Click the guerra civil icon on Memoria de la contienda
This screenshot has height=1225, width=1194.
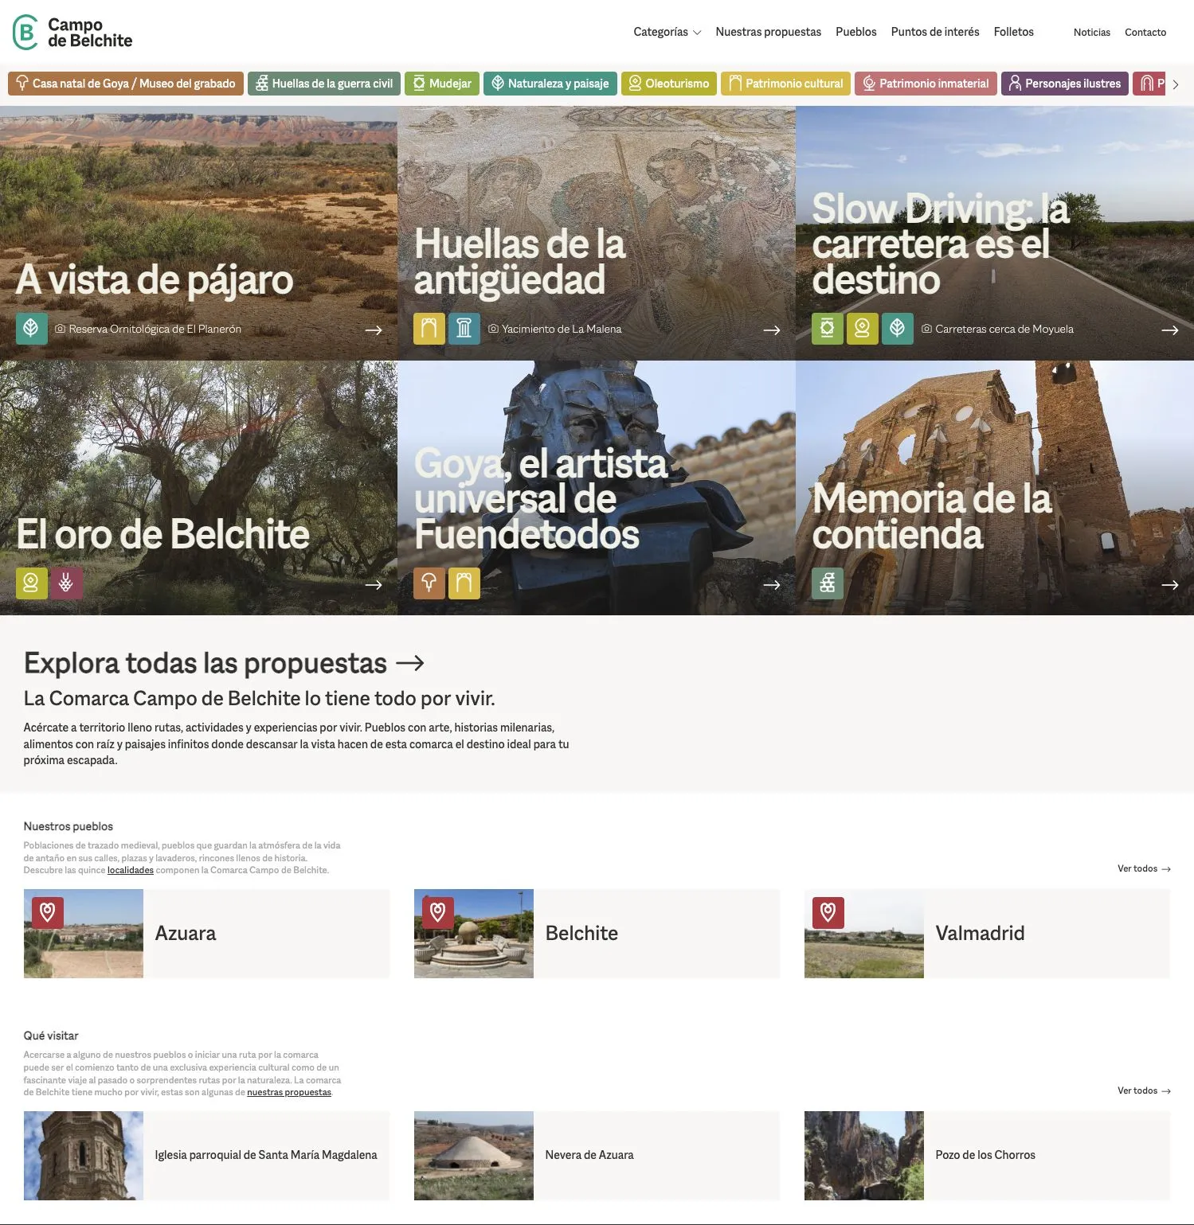828,583
